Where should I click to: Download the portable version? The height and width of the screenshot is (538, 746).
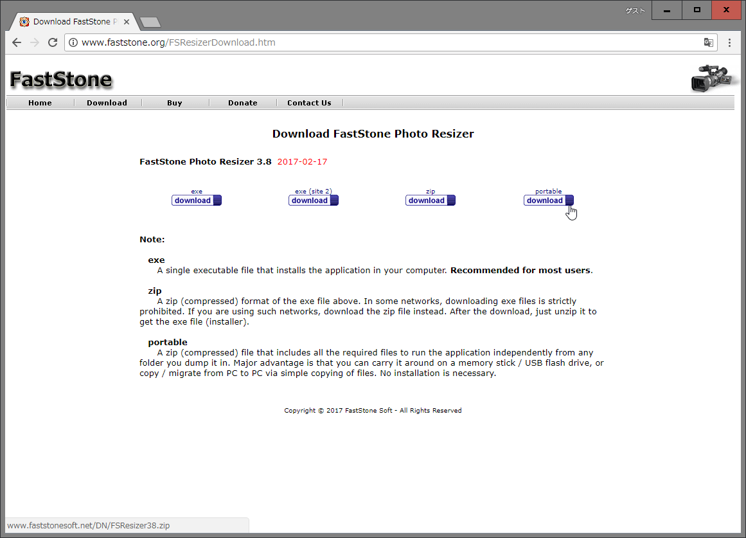point(548,201)
